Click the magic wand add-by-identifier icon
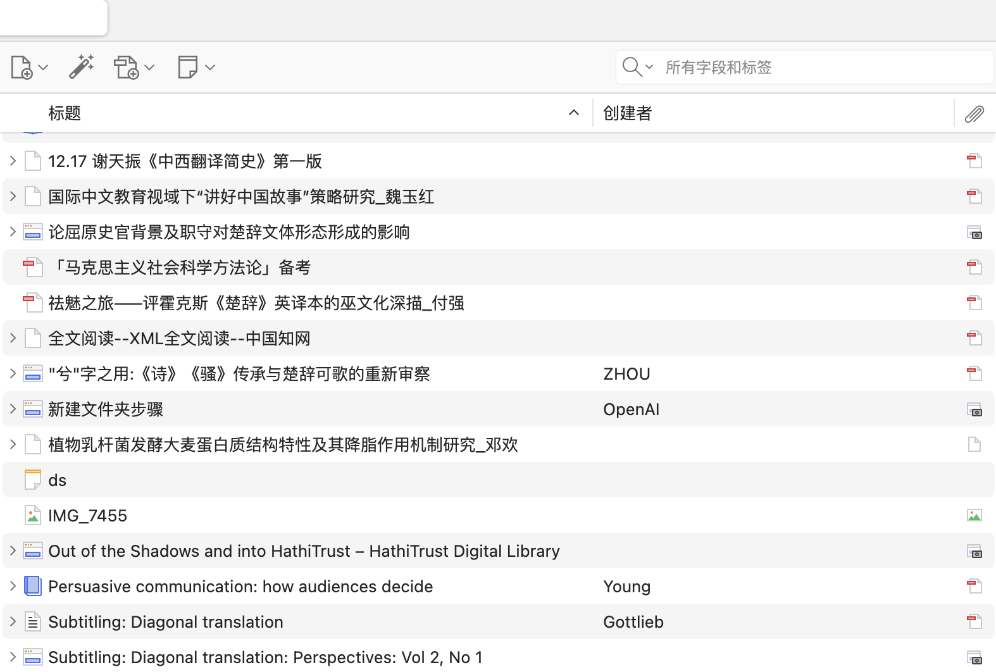 82,67
